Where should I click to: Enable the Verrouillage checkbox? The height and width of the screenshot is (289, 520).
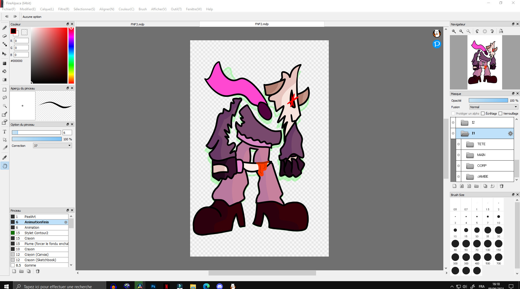(x=500, y=114)
